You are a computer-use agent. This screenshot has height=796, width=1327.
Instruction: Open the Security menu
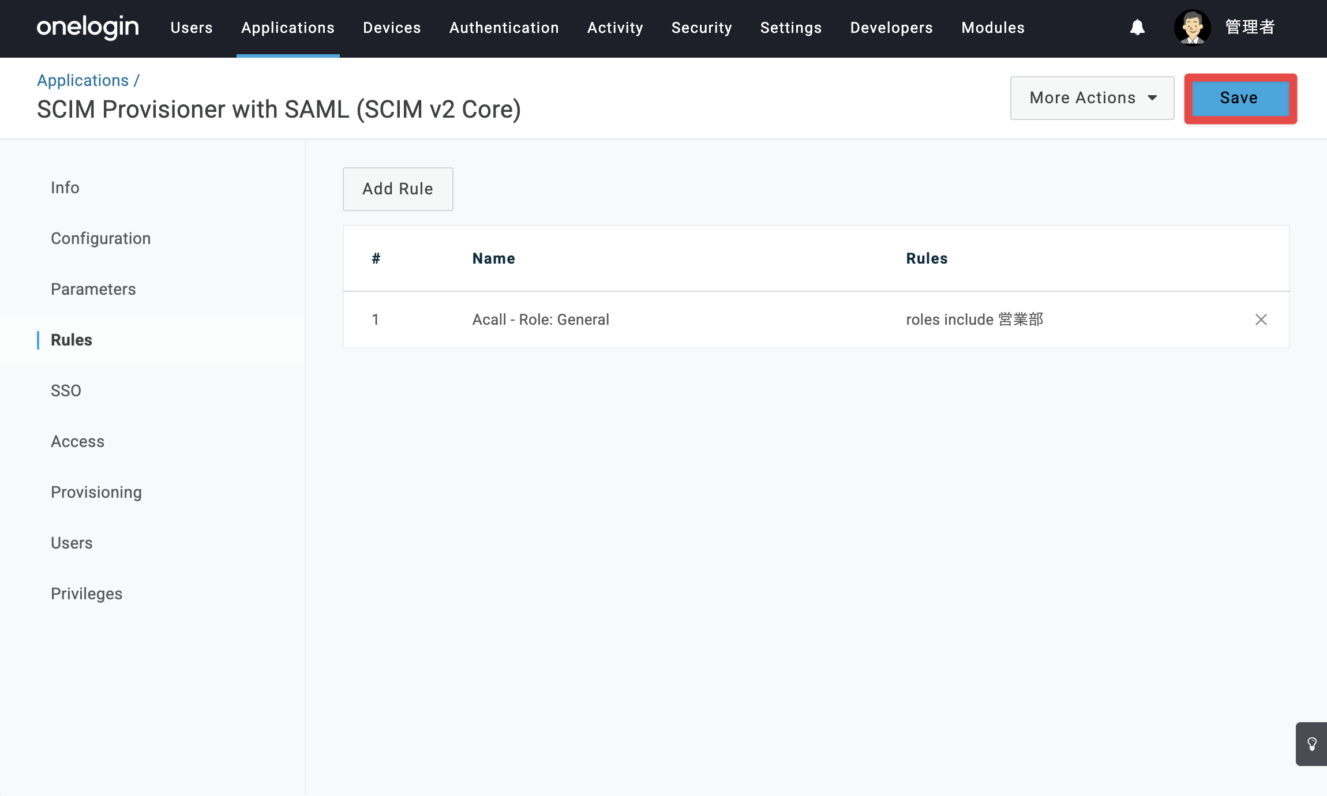702,28
